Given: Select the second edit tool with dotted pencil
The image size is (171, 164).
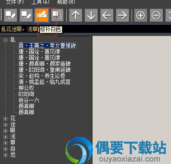Looking at the screenshot, I should (x=26, y=15).
